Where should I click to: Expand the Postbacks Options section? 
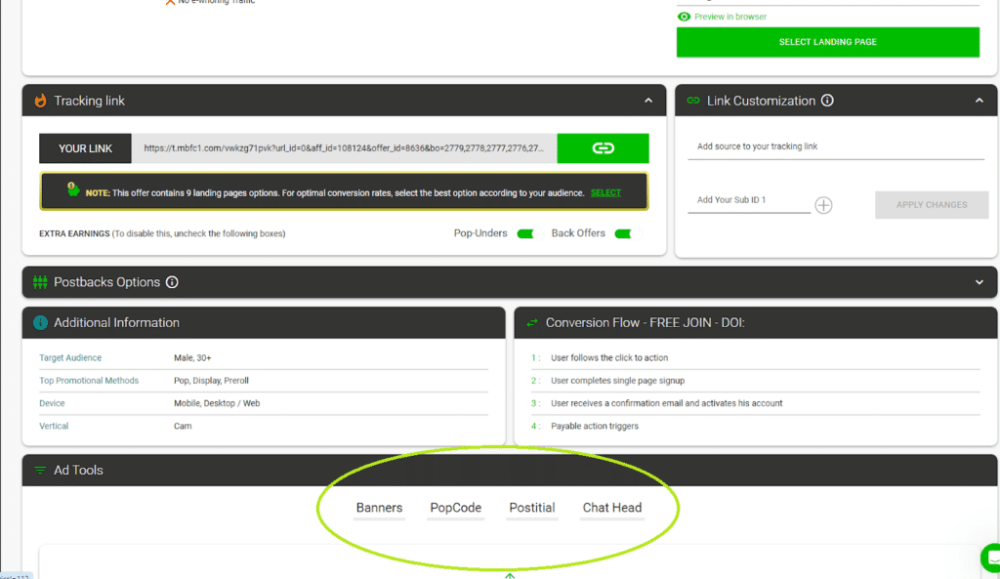pyautogui.click(x=979, y=282)
